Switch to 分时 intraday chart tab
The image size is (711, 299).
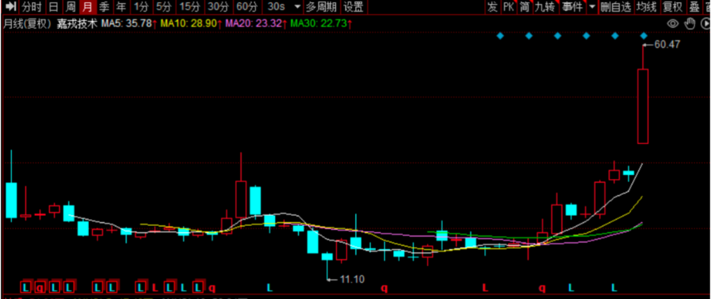pyautogui.click(x=30, y=7)
